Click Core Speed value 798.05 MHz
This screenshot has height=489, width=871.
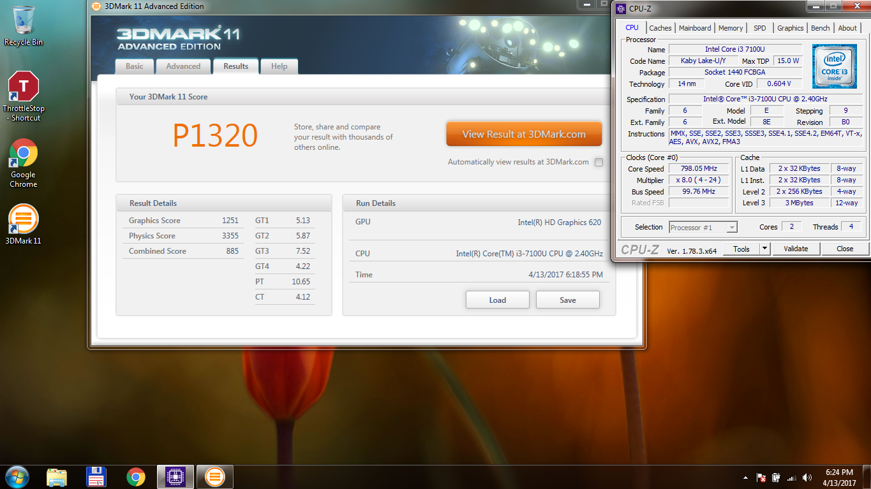click(x=699, y=169)
